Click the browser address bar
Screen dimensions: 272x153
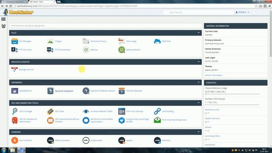click(133, 6)
